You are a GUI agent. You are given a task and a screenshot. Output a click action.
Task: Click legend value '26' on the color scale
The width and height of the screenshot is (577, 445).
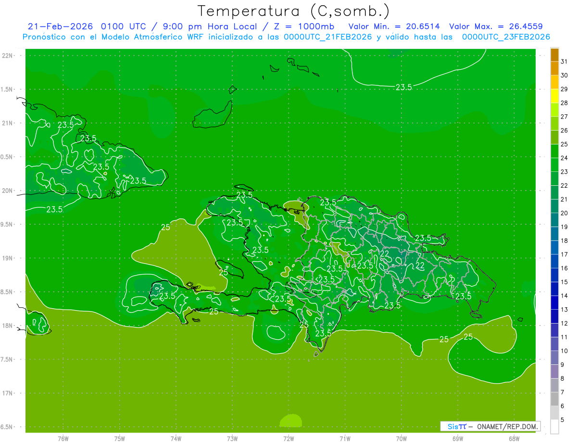564,131
